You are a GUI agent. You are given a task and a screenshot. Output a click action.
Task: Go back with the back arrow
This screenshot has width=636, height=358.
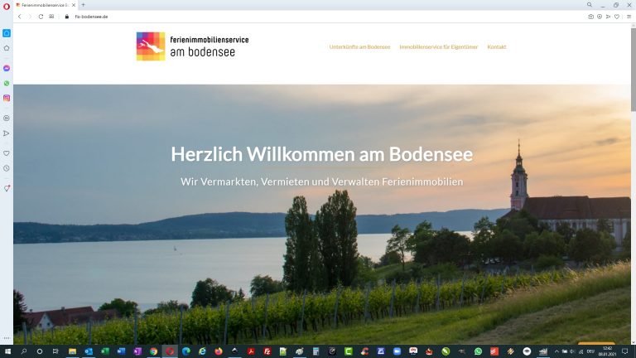coord(19,17)
